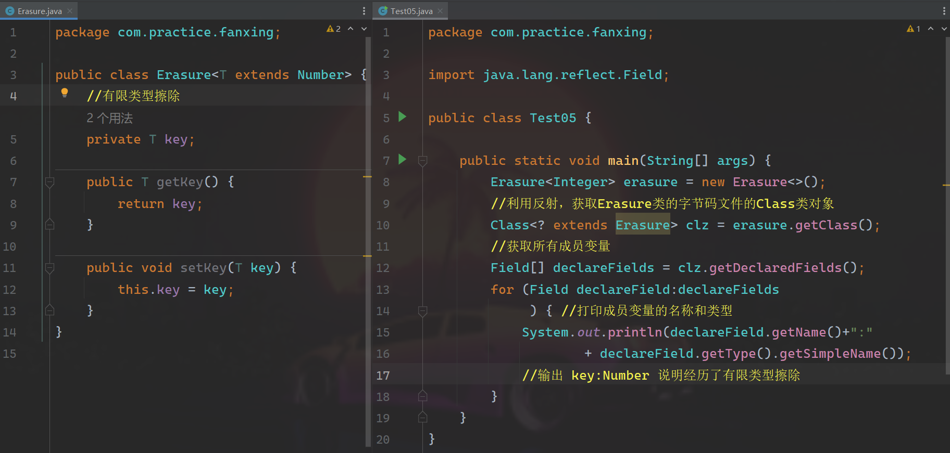This screenshot has width=950, height=453.
Task: Click 'main' method name on line 7
Action: pos(623,161)
